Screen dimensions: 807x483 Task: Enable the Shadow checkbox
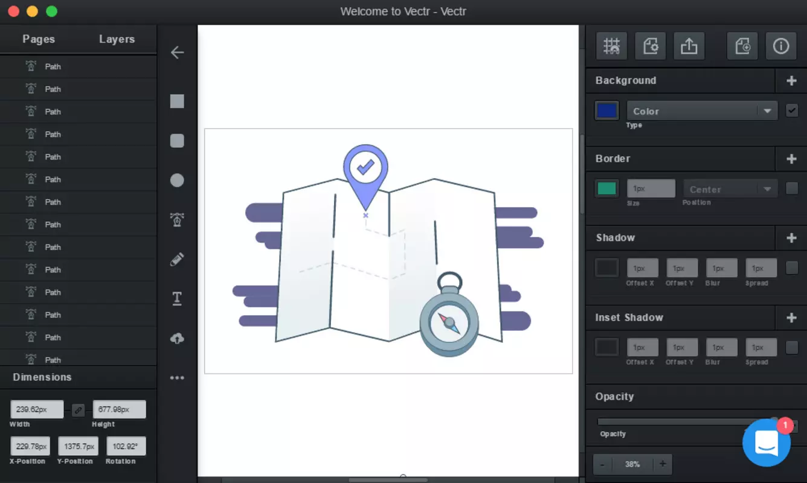(x=792, y=267)
